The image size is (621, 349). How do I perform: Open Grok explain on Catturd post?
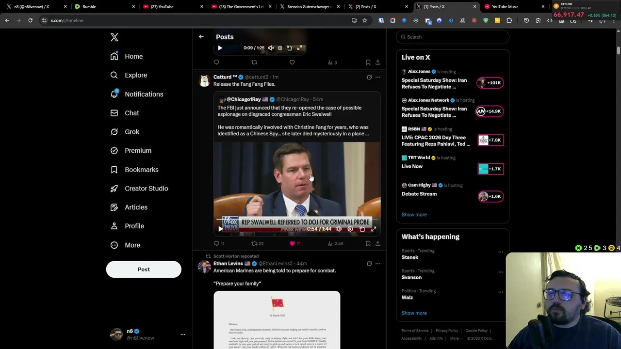(369, 77)
